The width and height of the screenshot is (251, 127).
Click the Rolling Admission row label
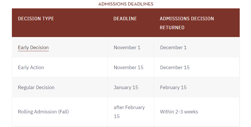(38, 112)
